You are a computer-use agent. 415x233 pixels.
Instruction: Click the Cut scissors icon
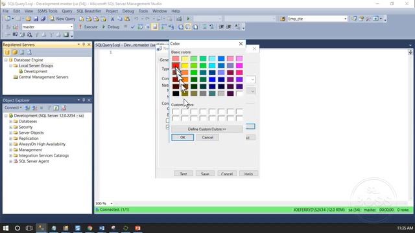tap(112, 19)
